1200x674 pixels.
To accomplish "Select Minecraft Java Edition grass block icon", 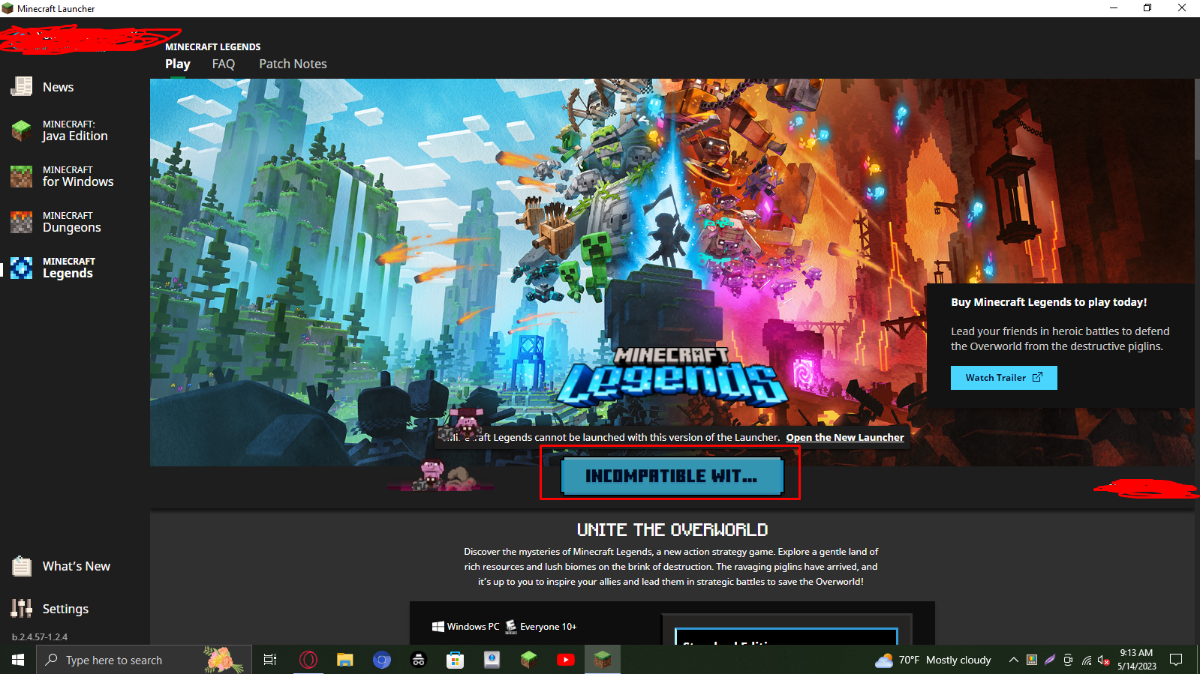I will [22, 130].
